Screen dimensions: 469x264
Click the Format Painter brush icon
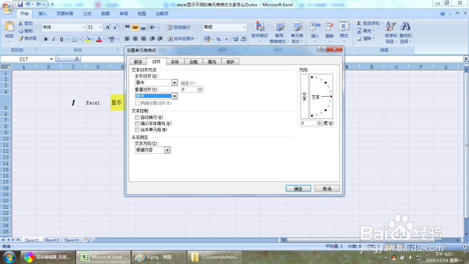tap(21, 39)
